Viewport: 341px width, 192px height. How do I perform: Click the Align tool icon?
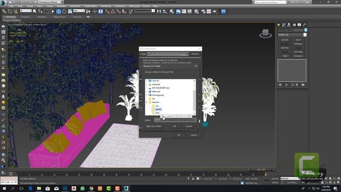[165, 11]
